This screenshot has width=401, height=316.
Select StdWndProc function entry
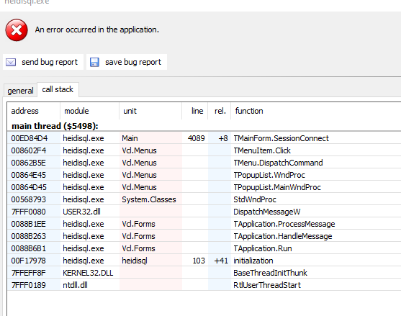pyautogui.click(x=255, y=199)
